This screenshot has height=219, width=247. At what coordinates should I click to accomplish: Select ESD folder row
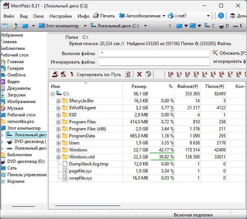pos(147,115)
